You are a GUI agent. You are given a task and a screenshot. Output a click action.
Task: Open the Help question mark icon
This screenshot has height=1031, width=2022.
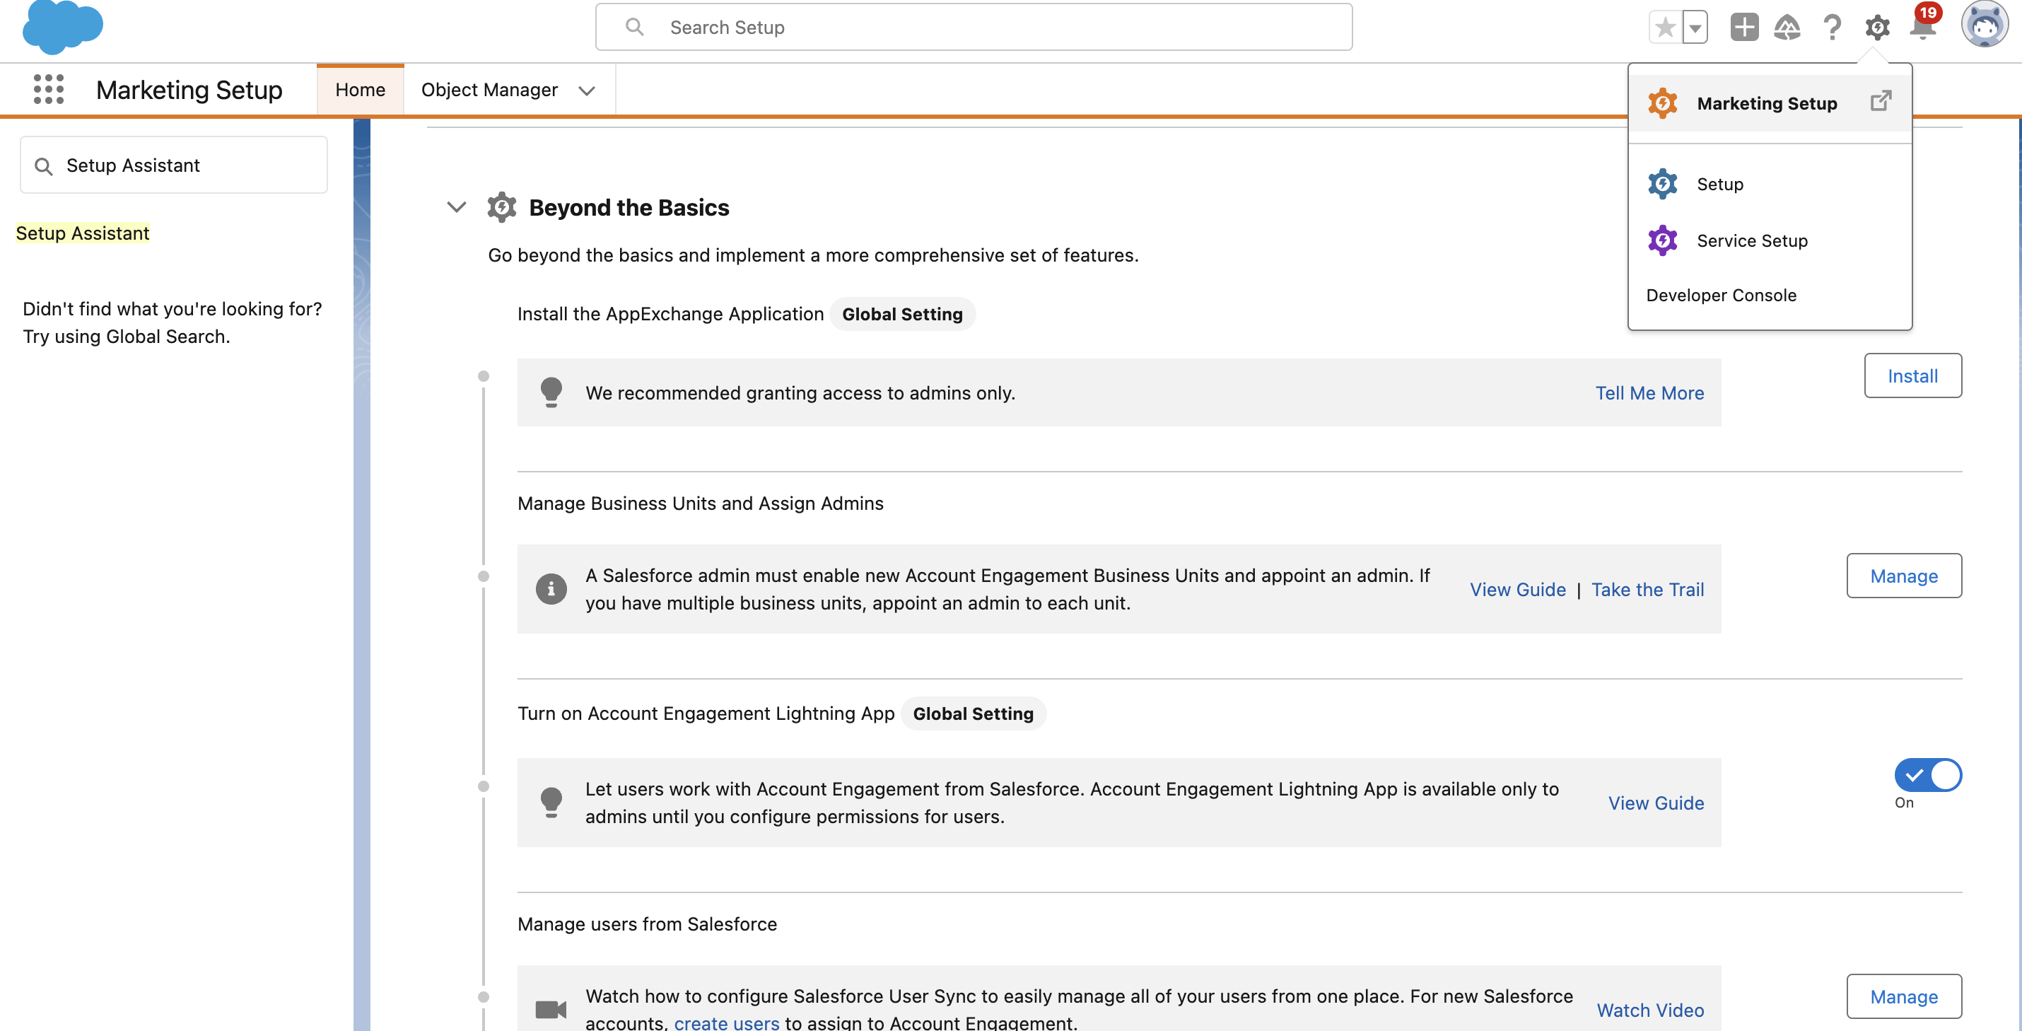[1832, 28]
